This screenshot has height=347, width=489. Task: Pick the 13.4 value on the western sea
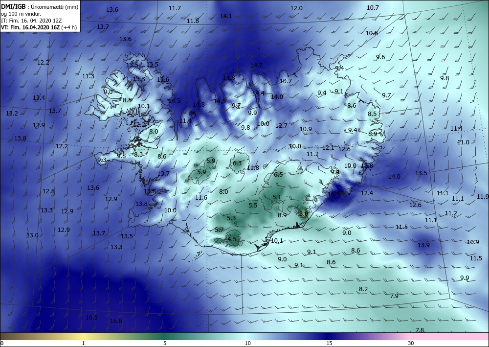coord(39,98)
